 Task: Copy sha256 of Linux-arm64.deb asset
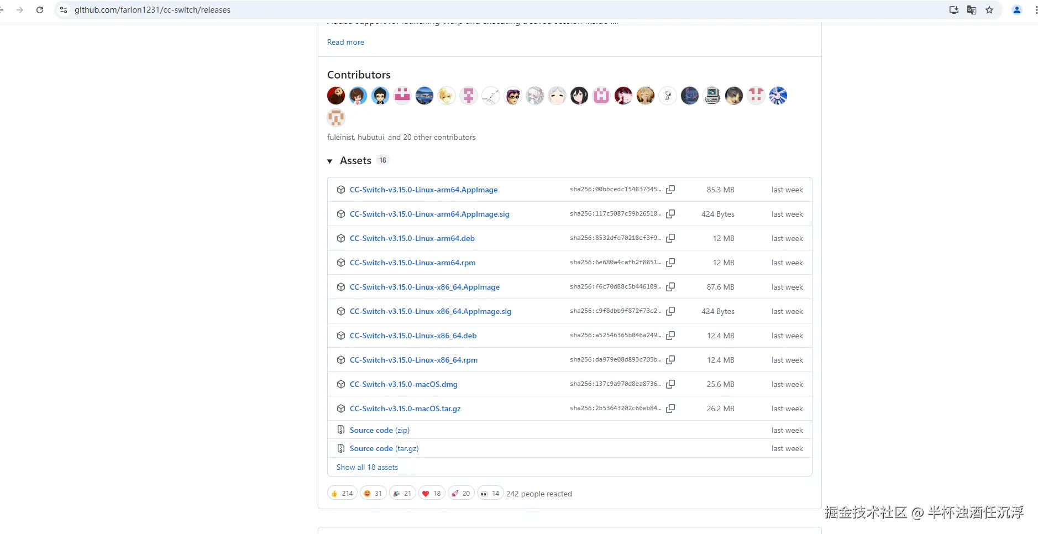coord(670,238)
